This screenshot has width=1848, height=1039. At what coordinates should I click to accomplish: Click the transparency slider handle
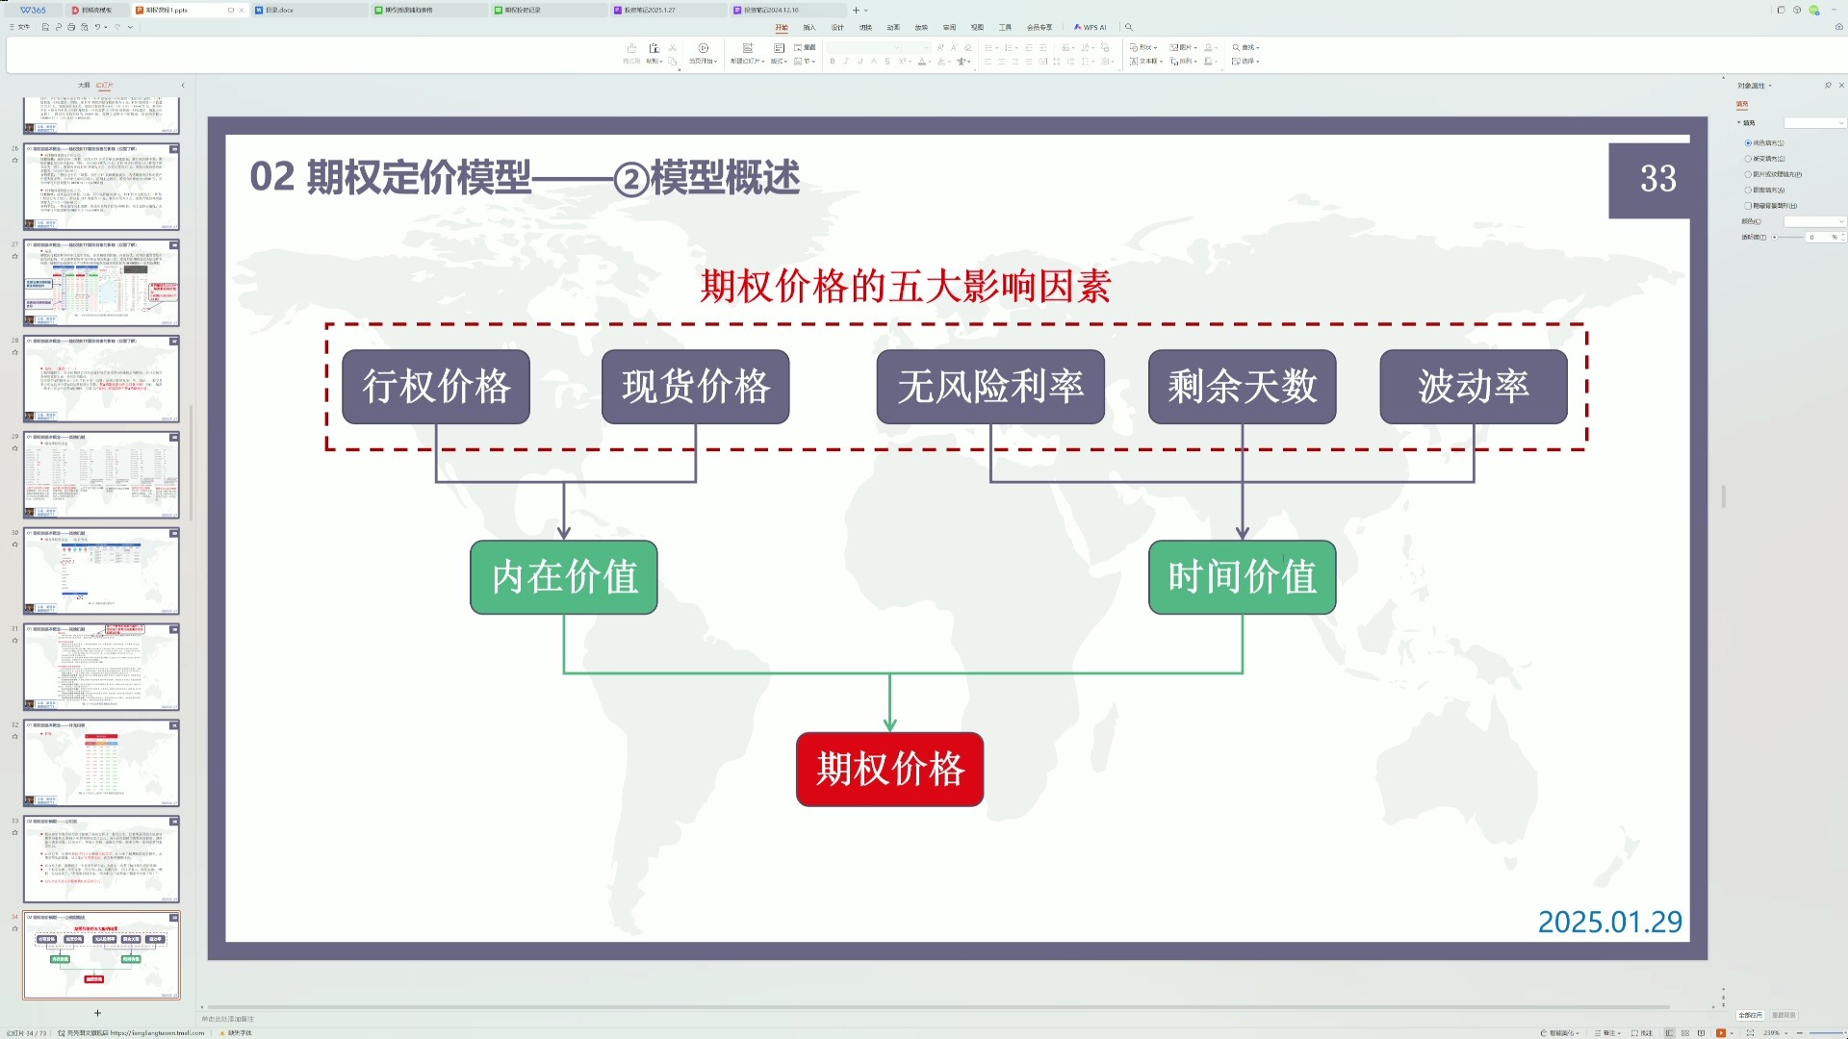click(1775, 237)
